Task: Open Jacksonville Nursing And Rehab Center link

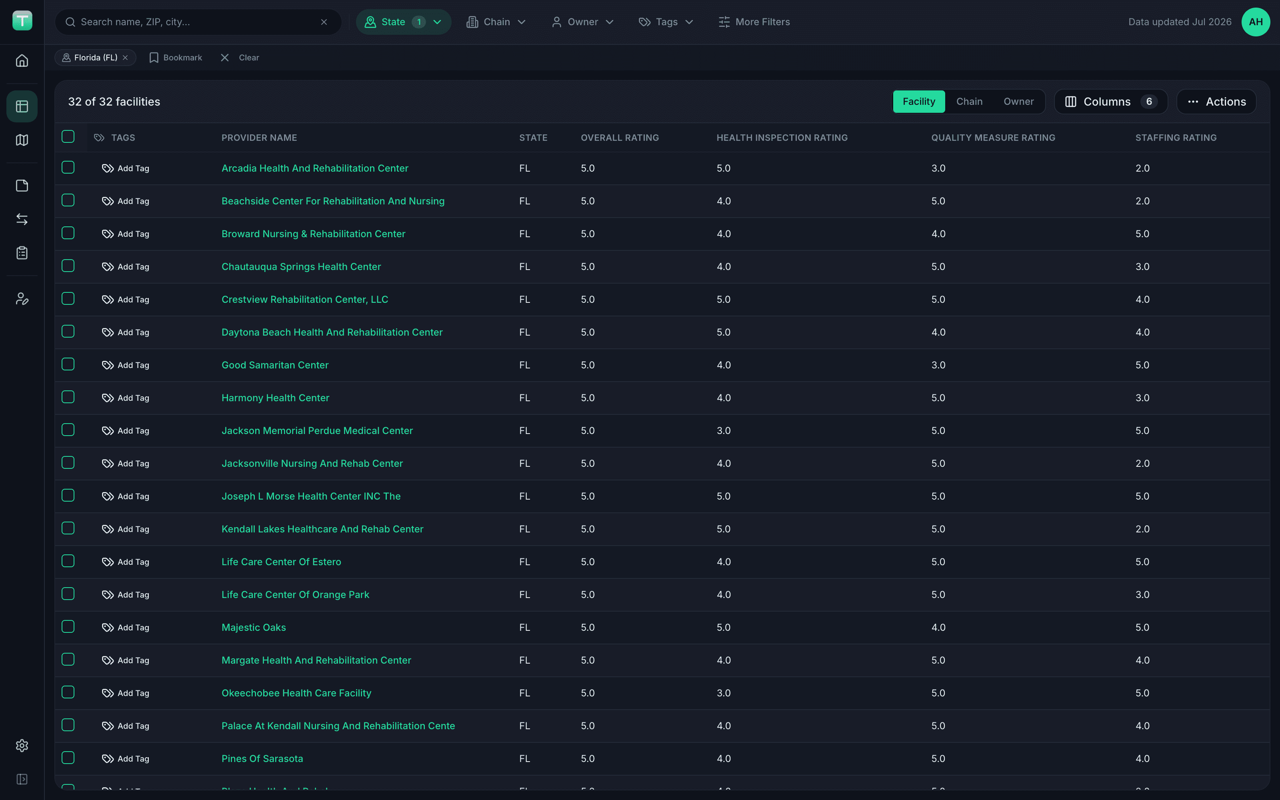Action: 312,464
